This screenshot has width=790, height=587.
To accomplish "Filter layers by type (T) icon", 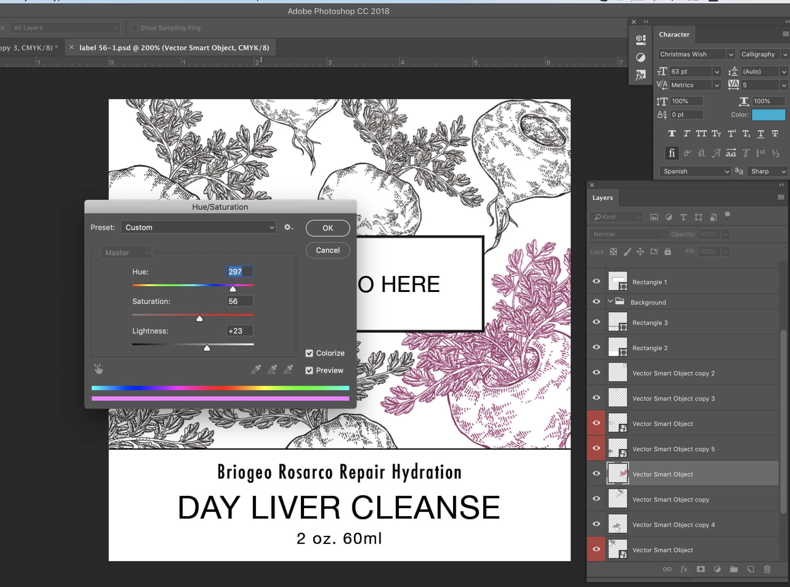I will 684,217.
